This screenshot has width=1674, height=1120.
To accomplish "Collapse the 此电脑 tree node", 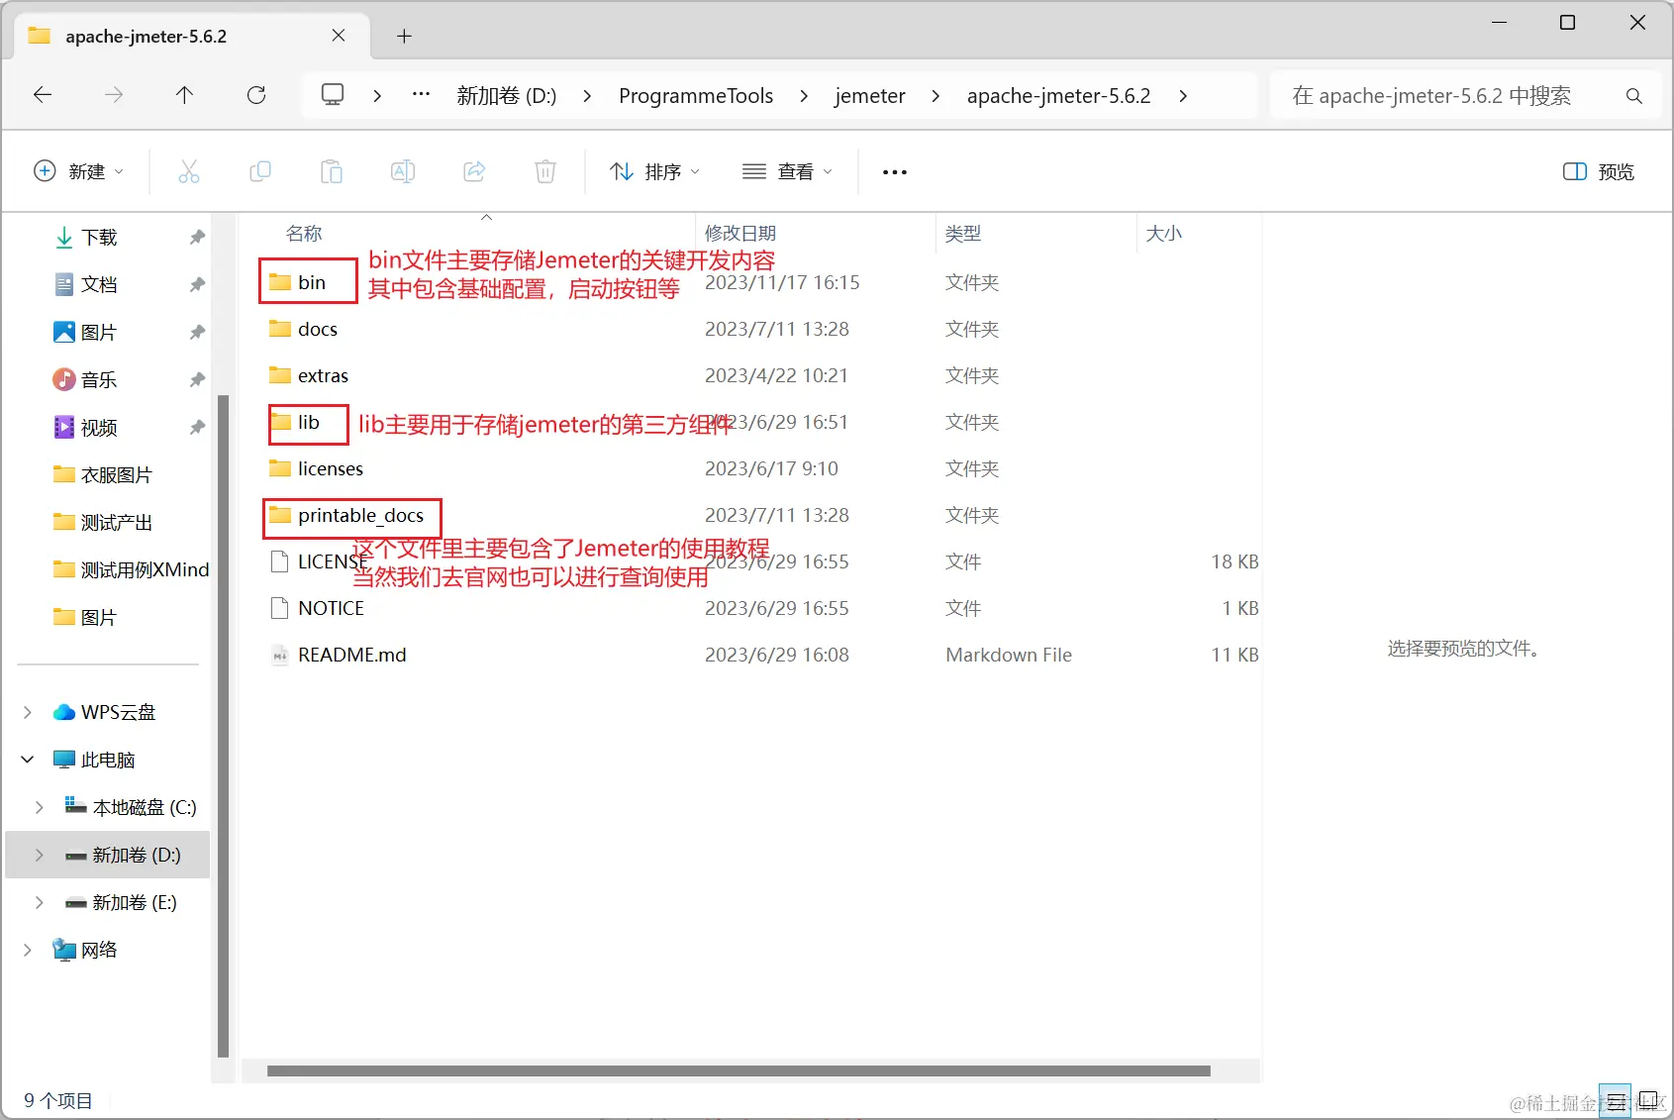I will (28, 760).
